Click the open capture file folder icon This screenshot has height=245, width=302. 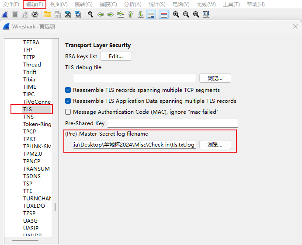pyautogui.click(x=47, y=14)
